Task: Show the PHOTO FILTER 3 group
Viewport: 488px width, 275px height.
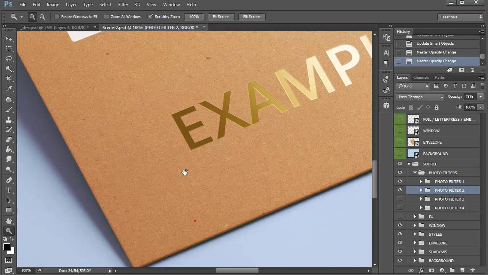Action: click(400, 199)
